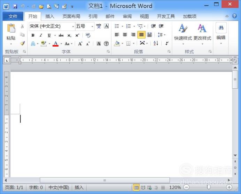
Task: Open the Paragraph dialog launcher in 段落
Action: pyautogui.click(x=169, y=51)
